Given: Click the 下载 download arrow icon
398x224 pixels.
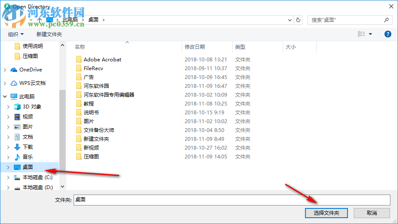Looking at the screenshot, I should point(17,147).
